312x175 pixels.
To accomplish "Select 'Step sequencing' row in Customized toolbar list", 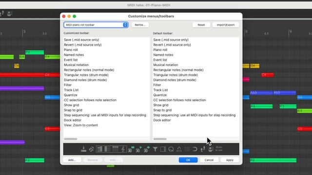I will [x=105, y=115].
